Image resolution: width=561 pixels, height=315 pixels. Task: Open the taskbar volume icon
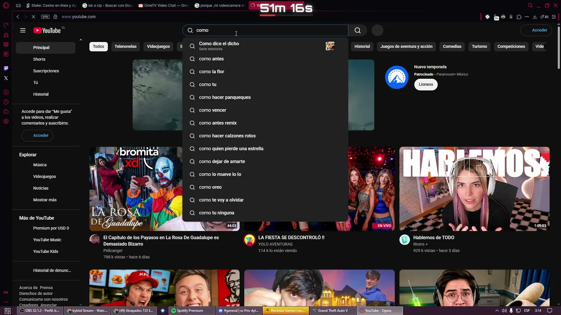tap(504, 311)
